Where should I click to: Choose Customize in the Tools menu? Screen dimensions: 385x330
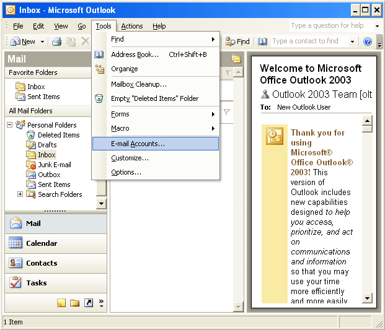[156, 158]
